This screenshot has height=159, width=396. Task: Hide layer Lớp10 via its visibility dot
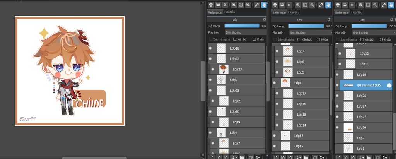coord(337,75)
